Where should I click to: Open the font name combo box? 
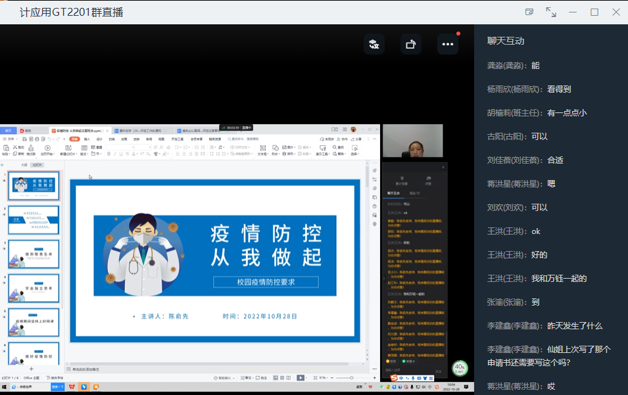pyautogui.click(x=120, y=147)
